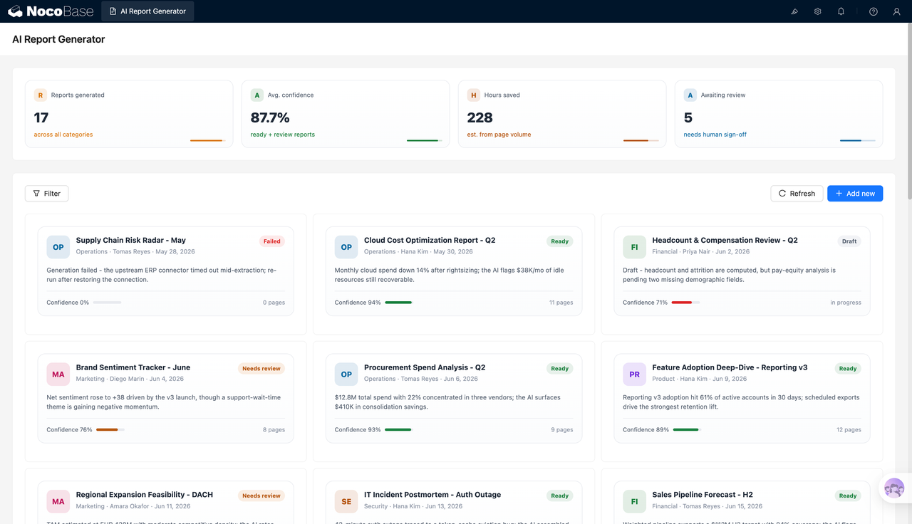Click the Filter button
Image resolution: width=912 pixels, height=524 pixels.
click(47, 194)
